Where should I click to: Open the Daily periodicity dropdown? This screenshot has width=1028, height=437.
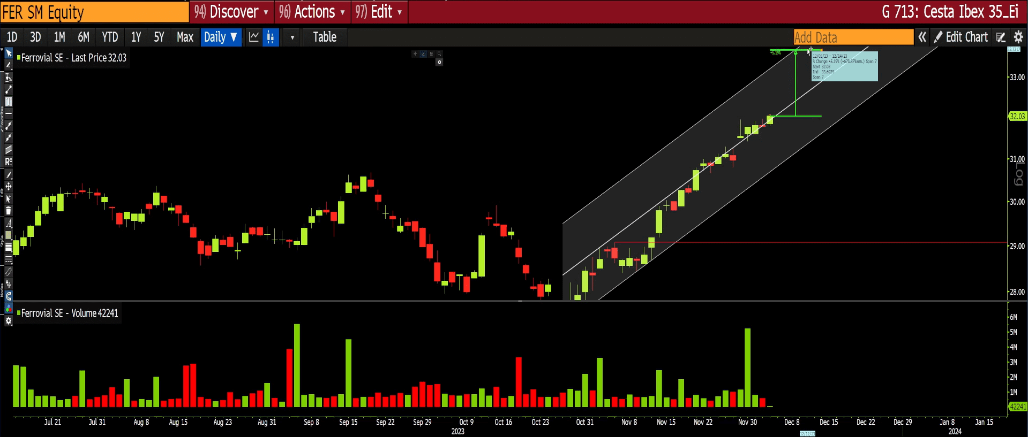point(221,37)
